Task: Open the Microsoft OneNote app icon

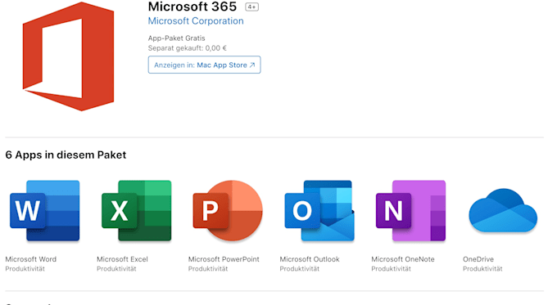Action: [410, 211]
